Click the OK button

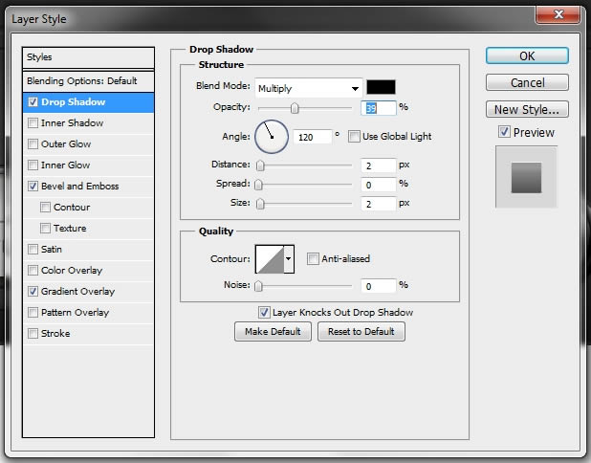[527, 55]
